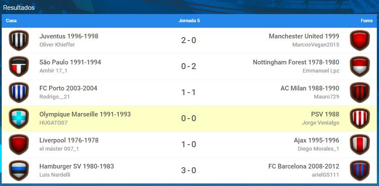Click FC Porto blue striped shield

19,93
